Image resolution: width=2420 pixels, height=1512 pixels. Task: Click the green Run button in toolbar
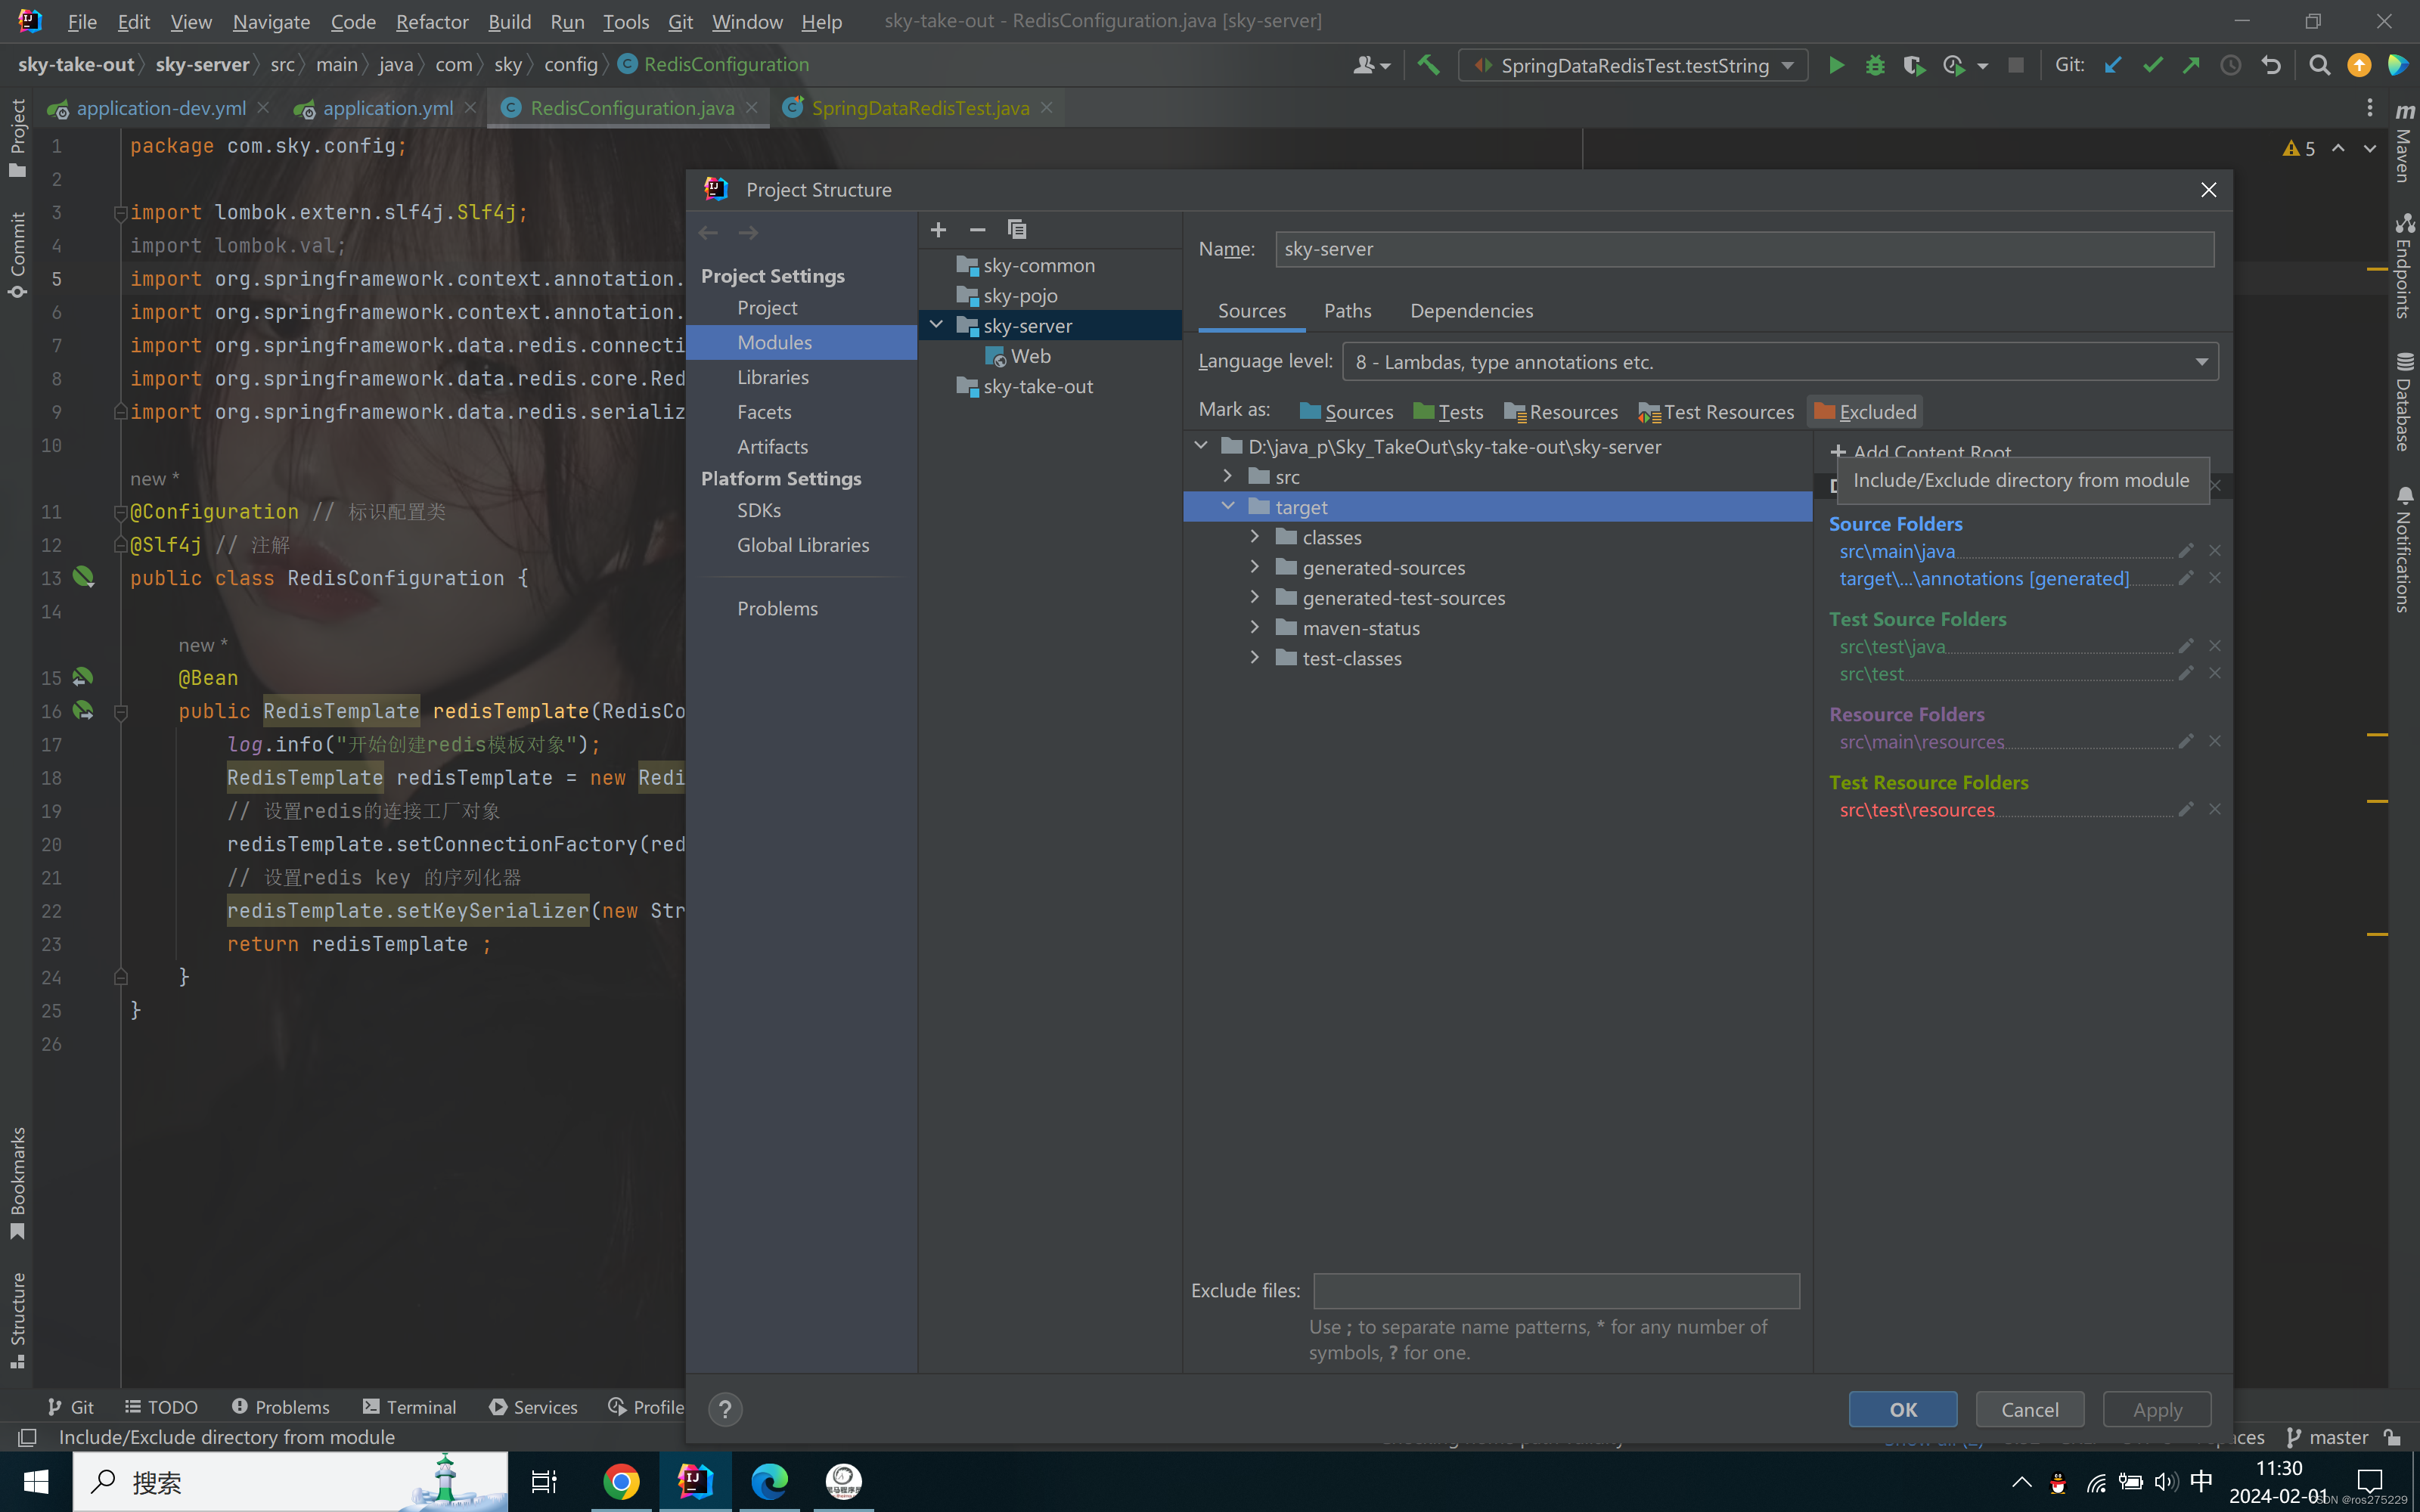[1836, 66]
